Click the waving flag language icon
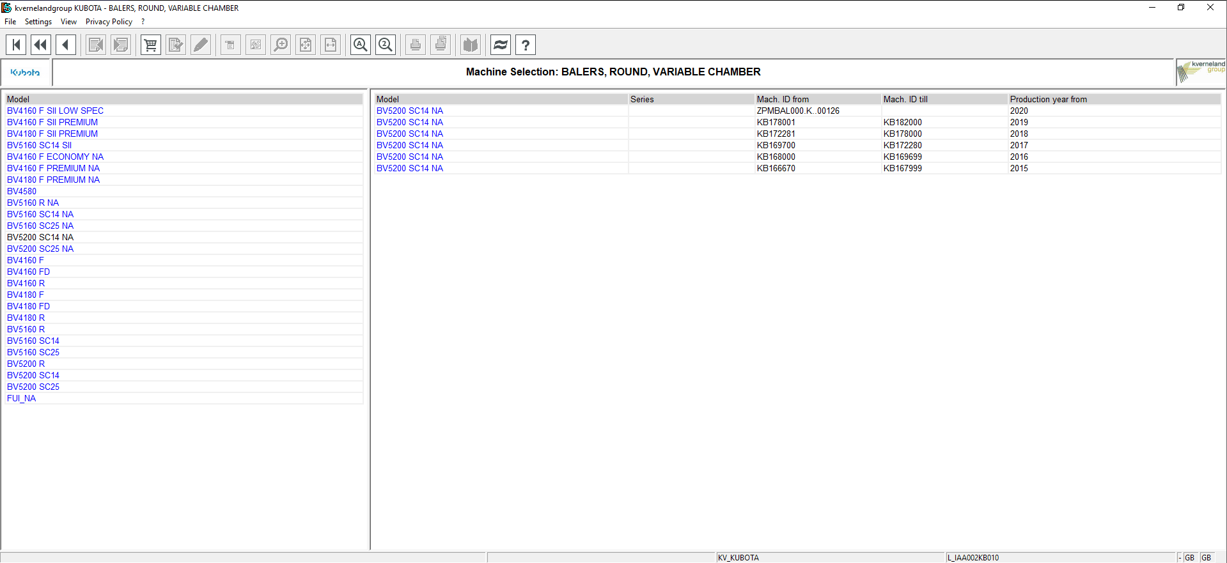 (501, 45)
